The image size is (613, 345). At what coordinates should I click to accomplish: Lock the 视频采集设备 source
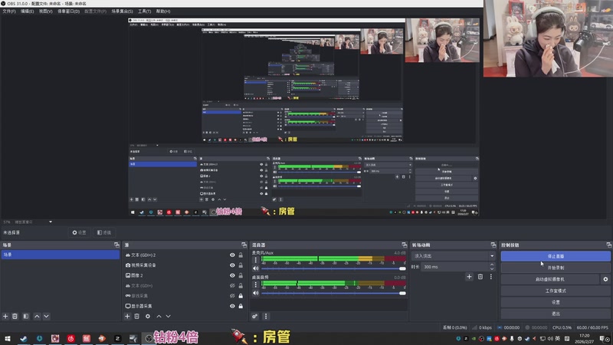(241, 265)
